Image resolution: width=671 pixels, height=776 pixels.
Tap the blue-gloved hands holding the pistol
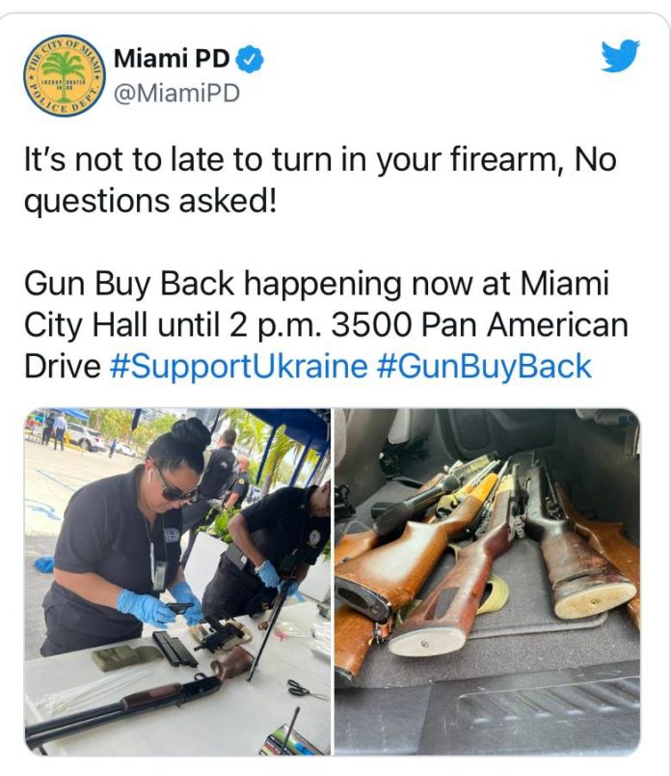point(161,604)
